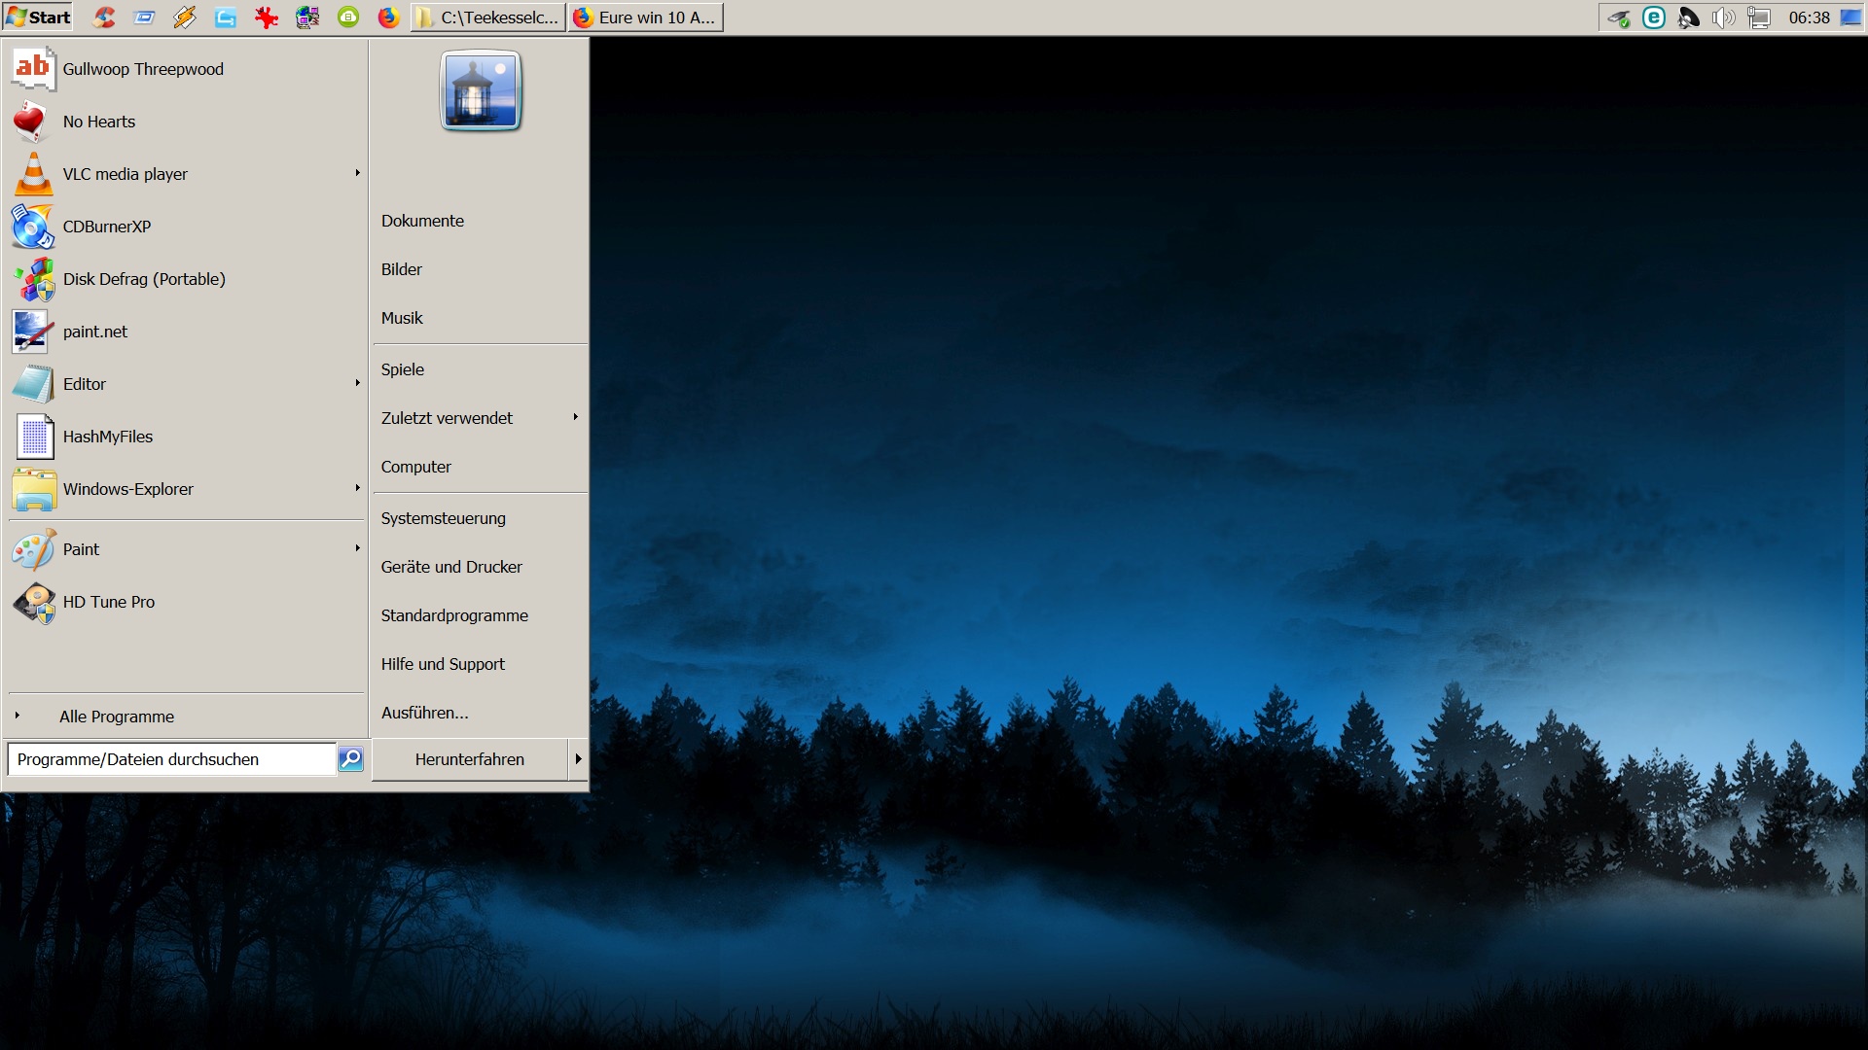Image resolution: width=1868 pixels, height=1050 pixels.
Task: Open the Alle Programme list
Action: coord(117,717)
